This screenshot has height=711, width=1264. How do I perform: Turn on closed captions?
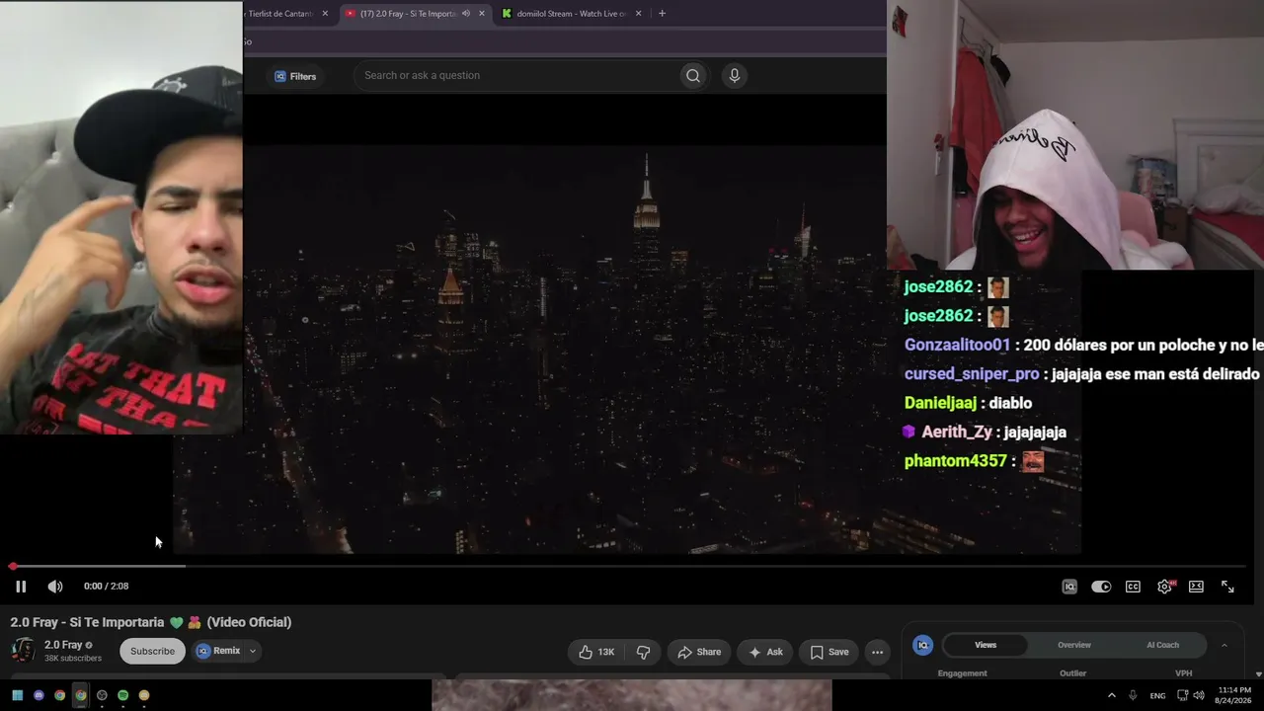[1133, 587]
